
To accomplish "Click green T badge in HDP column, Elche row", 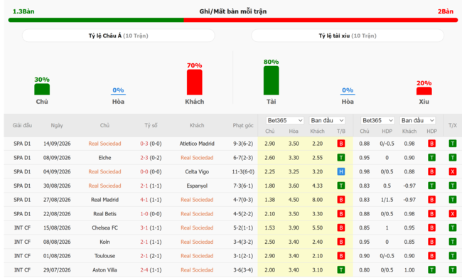I will click(431, 158).
